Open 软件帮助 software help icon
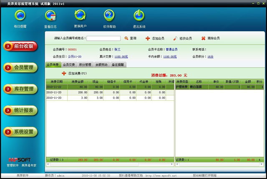 click(x=109, y=16)
